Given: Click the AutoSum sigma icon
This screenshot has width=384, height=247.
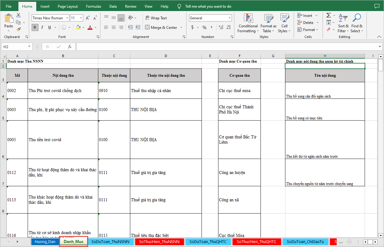Looking at the screenshot, I should [x=328, y=15].
